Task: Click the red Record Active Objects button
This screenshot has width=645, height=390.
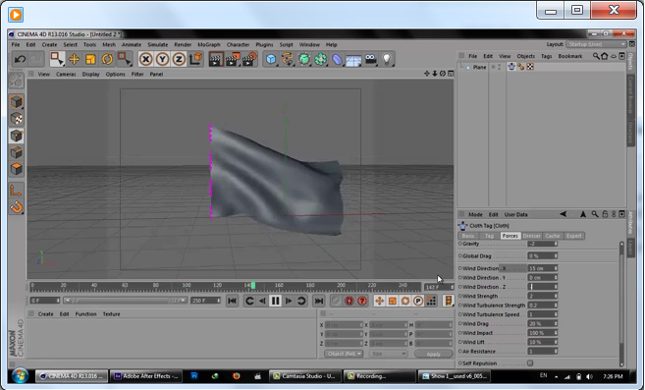Action: coord(349,301)
